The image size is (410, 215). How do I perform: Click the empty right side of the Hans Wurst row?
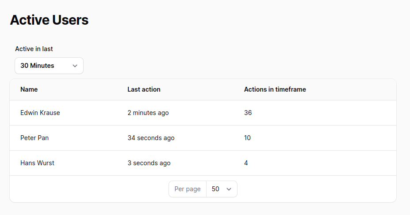(x=345, y=163)
